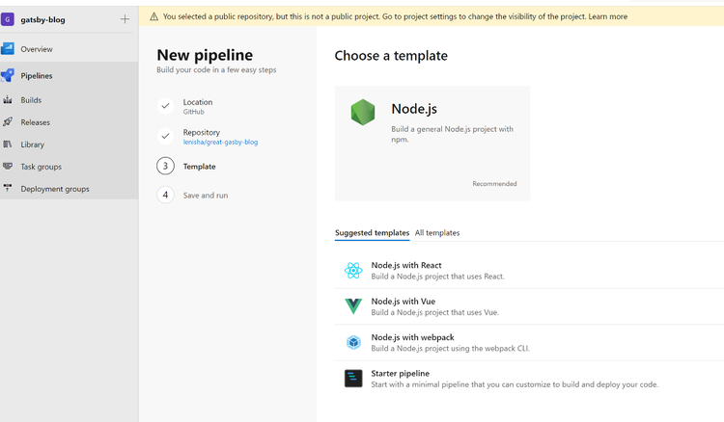Click the Builds icon in sidebar
Image resolution: width=724 pixels, height=422 pixels.
pos(8,100)
